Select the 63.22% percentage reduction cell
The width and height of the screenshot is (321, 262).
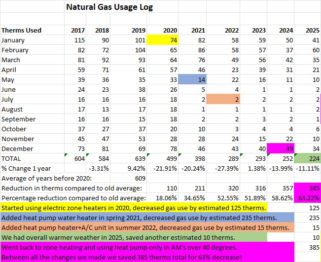308,198
